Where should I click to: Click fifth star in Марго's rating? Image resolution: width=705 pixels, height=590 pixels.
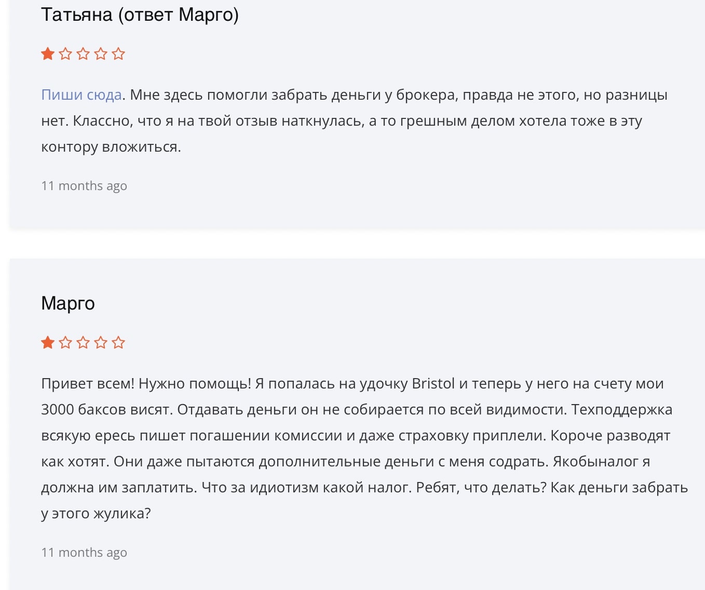tap(118, 342)
